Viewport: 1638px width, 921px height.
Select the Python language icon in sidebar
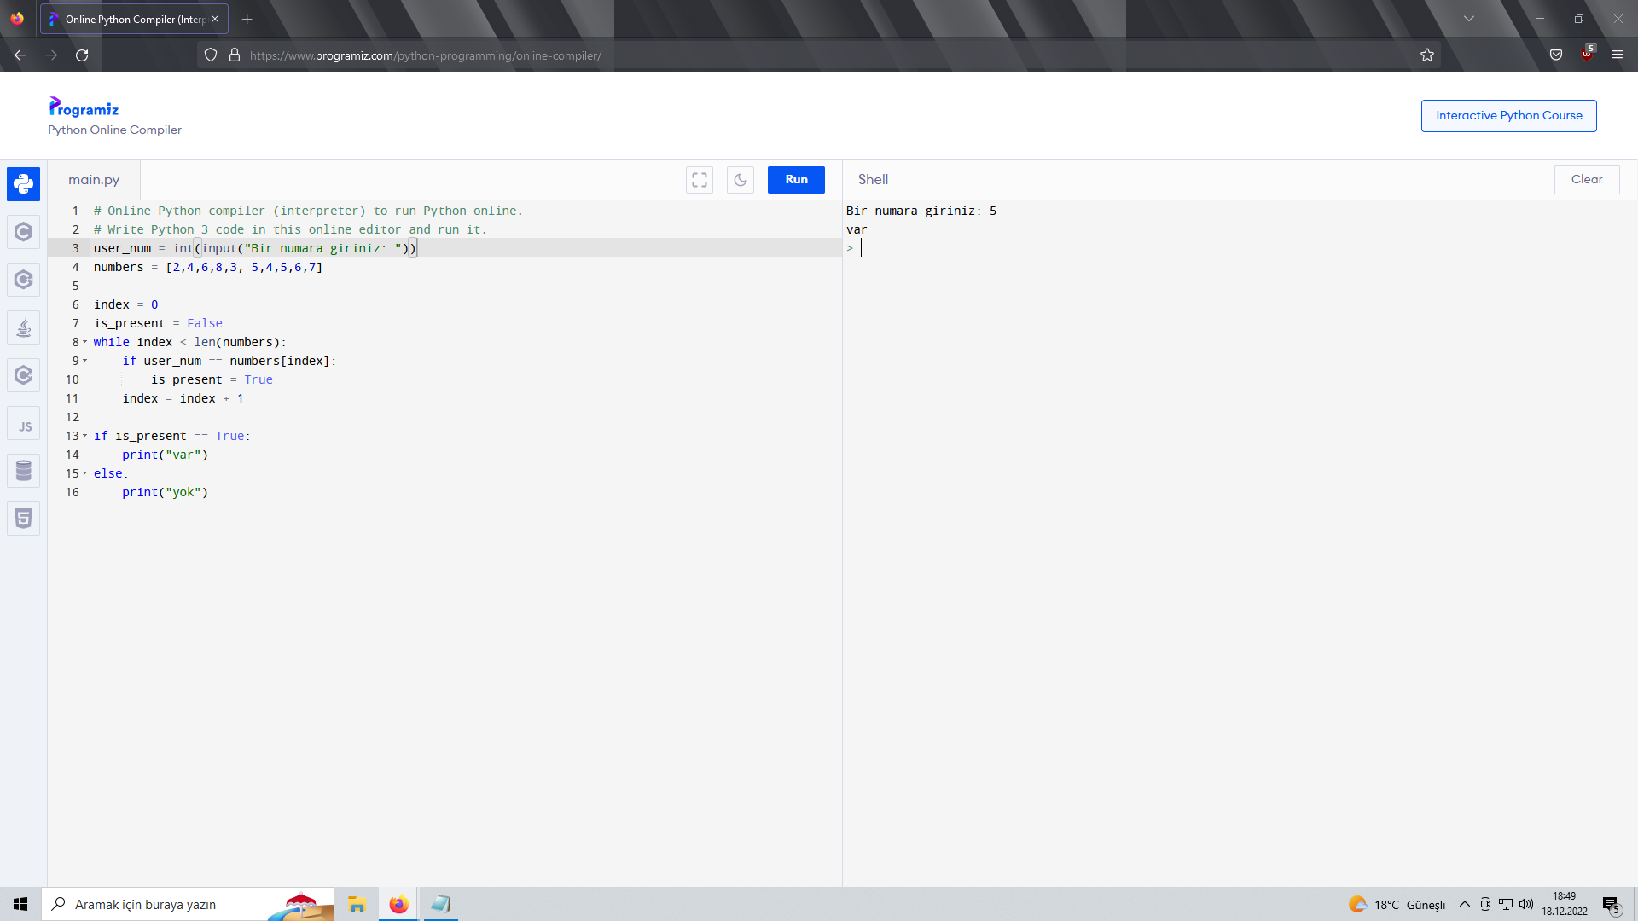(x=23, y=184)
